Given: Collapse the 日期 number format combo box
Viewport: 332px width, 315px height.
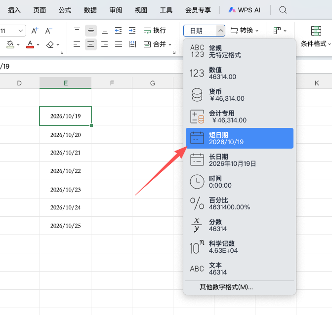Looking at the screenshot, I should click(220, 31).
